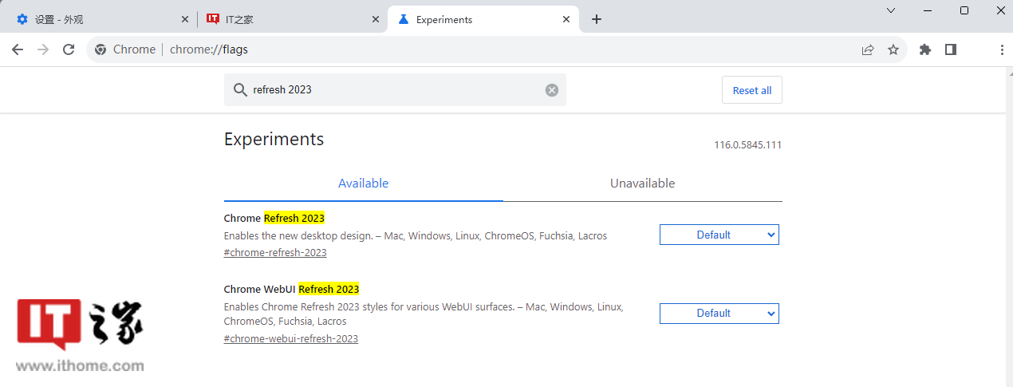
Task: Expand Chrome Refresh 2023 Default dropdown
Action: point(719,235)
